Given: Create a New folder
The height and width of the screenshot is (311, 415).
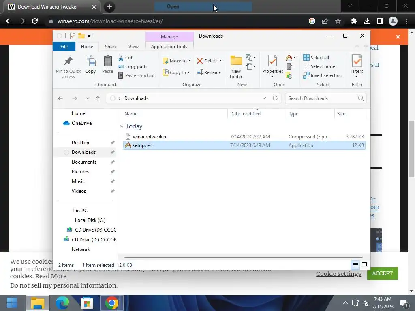Looking at the screenshot, I should tap(236, 67).
